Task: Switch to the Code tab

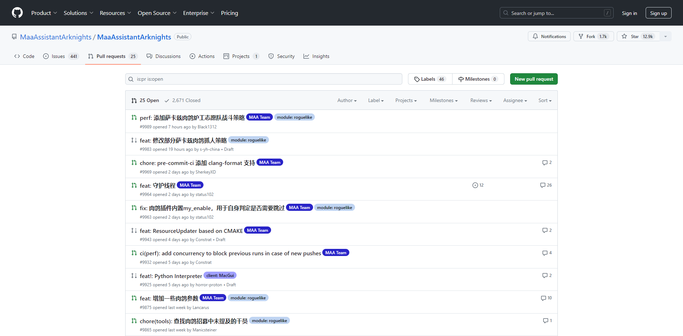Action: pyautogui.click(x=24, y=56)
